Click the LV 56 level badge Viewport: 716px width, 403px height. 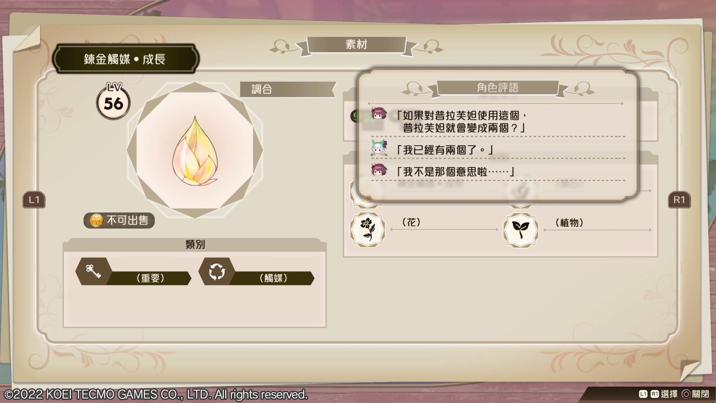(113, 101)
